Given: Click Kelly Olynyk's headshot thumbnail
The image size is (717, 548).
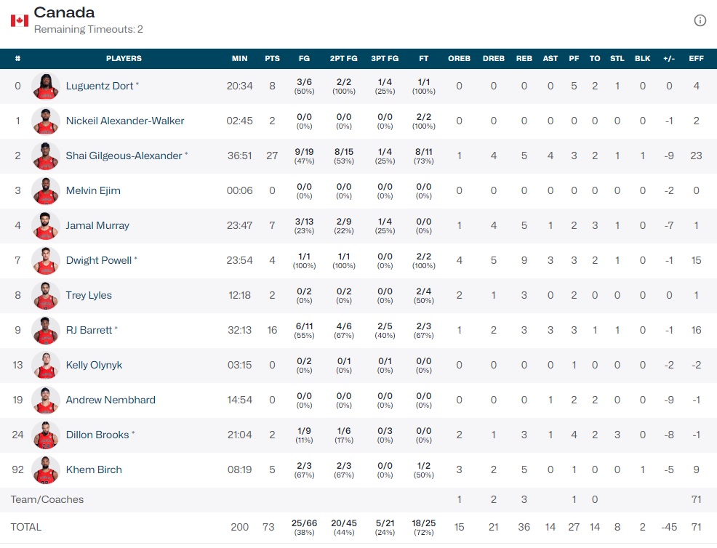Looking at the screenshot, I should (x=46, y=366).
